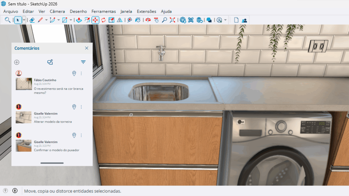Image resolution: width=349 pixels, height=196 pixels.
Task: Open the Extensões menu
Action: pos(147,11)
